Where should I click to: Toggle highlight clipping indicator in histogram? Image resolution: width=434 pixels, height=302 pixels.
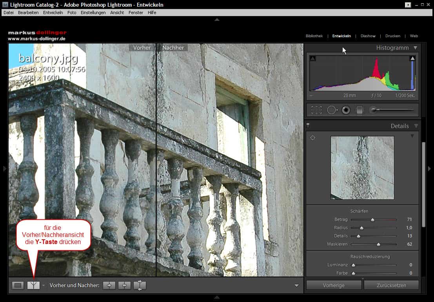[x=412, y=58]
